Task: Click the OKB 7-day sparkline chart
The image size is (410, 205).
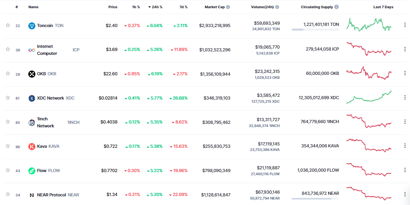Action: (x=369, y=73)
